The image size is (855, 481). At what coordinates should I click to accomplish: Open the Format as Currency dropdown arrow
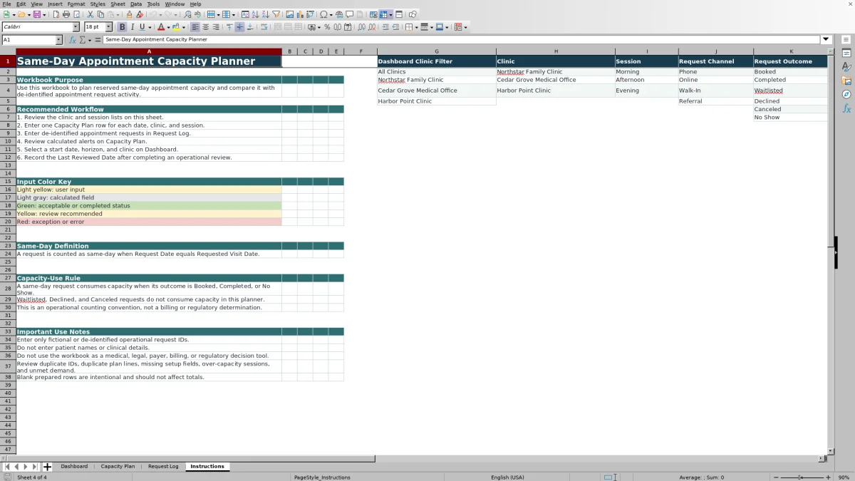coord(319,27)
